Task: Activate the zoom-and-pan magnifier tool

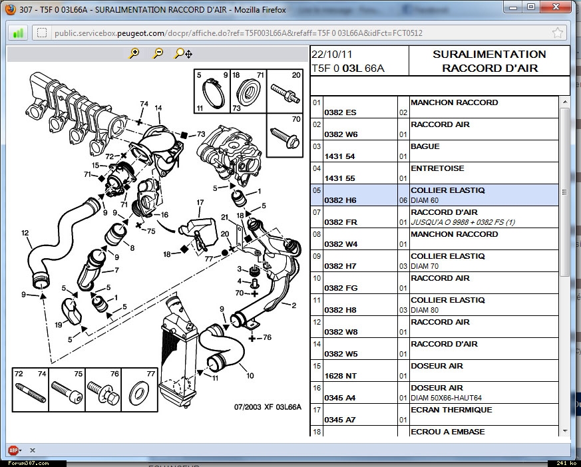Action: (x=183, y=54)
